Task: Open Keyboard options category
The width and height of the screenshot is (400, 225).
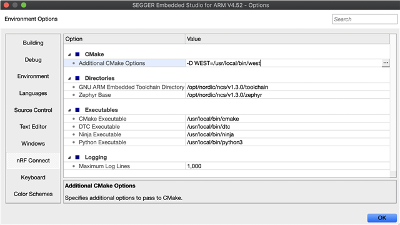Action: pos(33,177)
